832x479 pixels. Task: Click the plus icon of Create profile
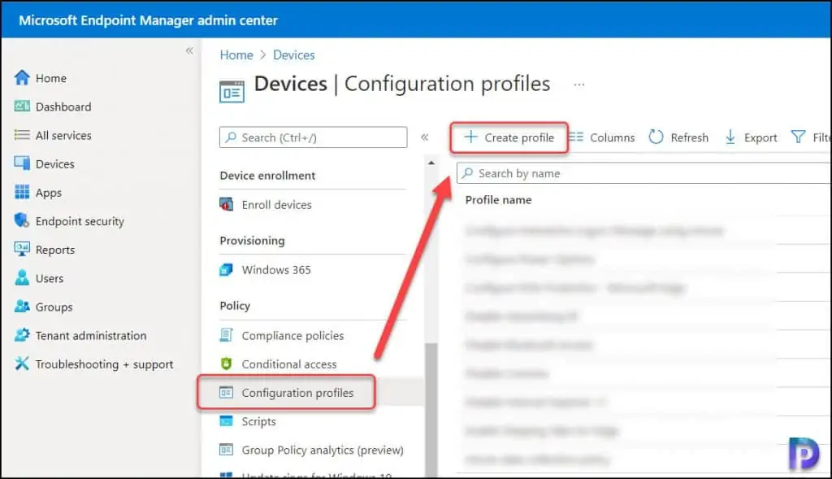click(470, 137)
